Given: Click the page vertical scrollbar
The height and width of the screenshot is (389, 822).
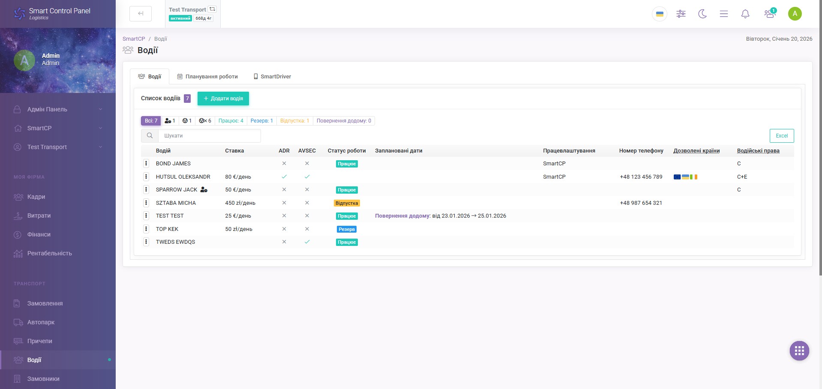Looking at the screenshot, I should coord(820,137).
